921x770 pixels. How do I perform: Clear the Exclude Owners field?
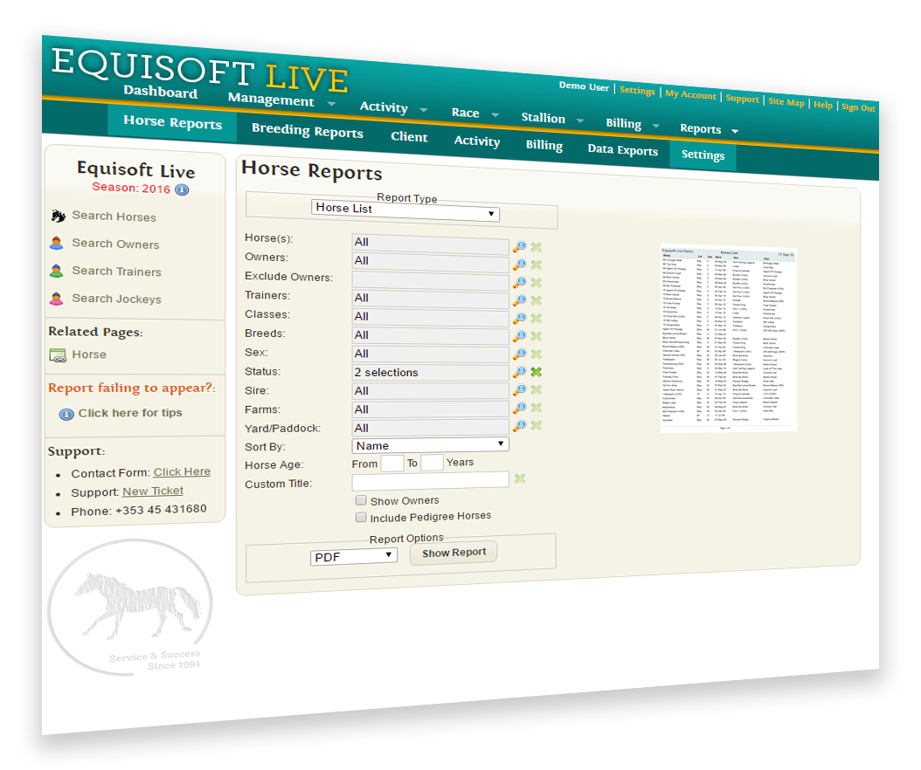click(x=536, y=283)
